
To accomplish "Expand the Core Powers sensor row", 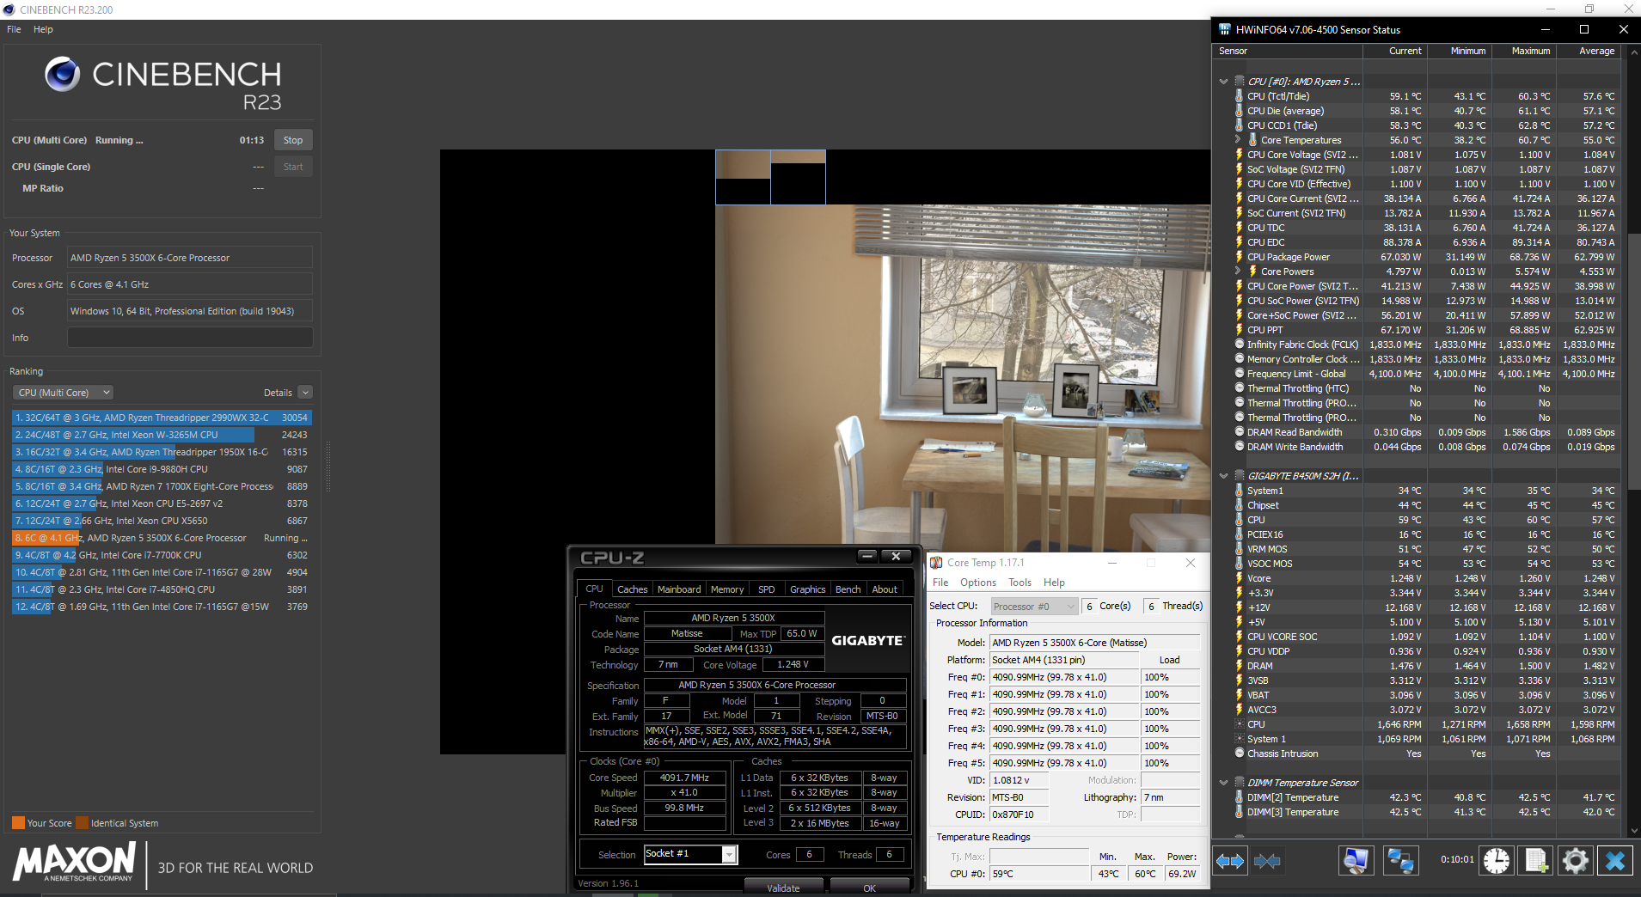I will point(1237,272).
